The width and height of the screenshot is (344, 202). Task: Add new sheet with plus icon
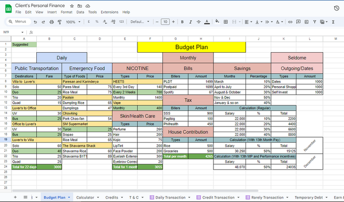click(15, 197)
